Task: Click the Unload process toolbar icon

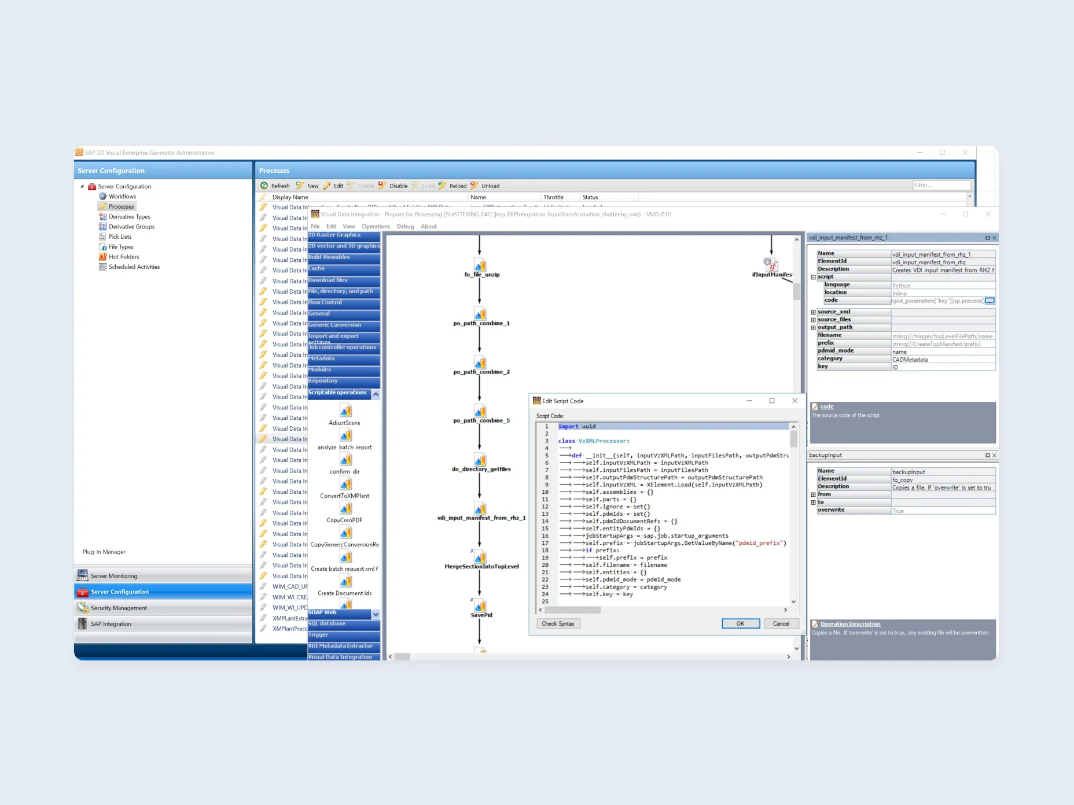Action: (x=475, y=186)
